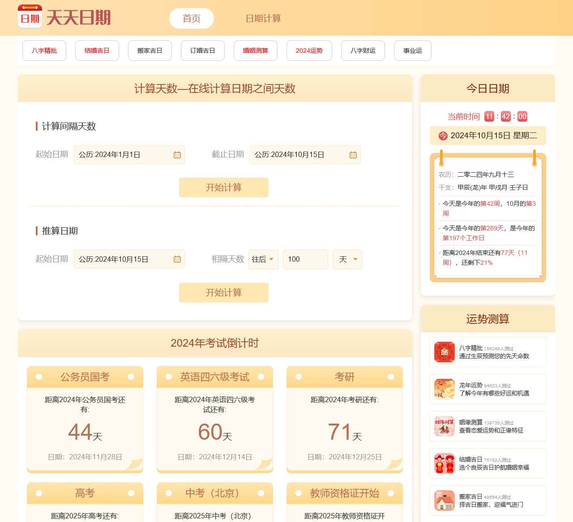This screenshot has width=573, height=522.
Task: Open the calendar icon beside 公历:2024年10月15日
Action: 177,259
